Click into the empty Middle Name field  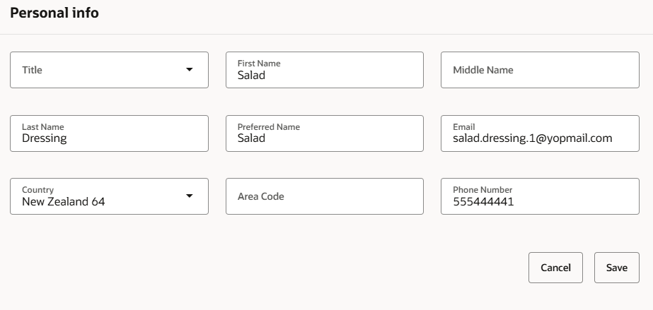[x=539, y=70]
